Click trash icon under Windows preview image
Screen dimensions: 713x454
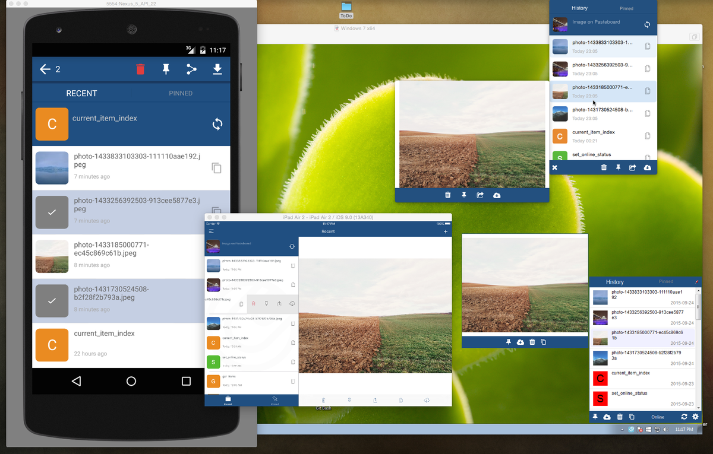tap(532, 342)
